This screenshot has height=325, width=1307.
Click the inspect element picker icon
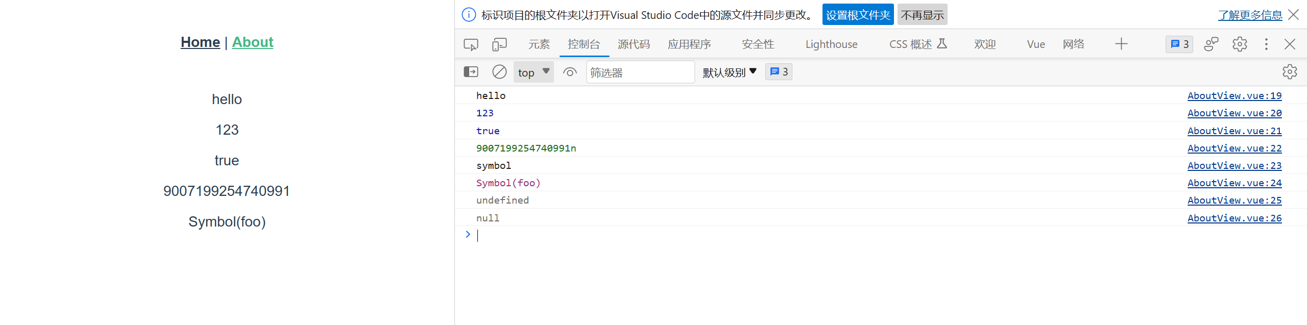pyautogui.click(x=471, y=44)
